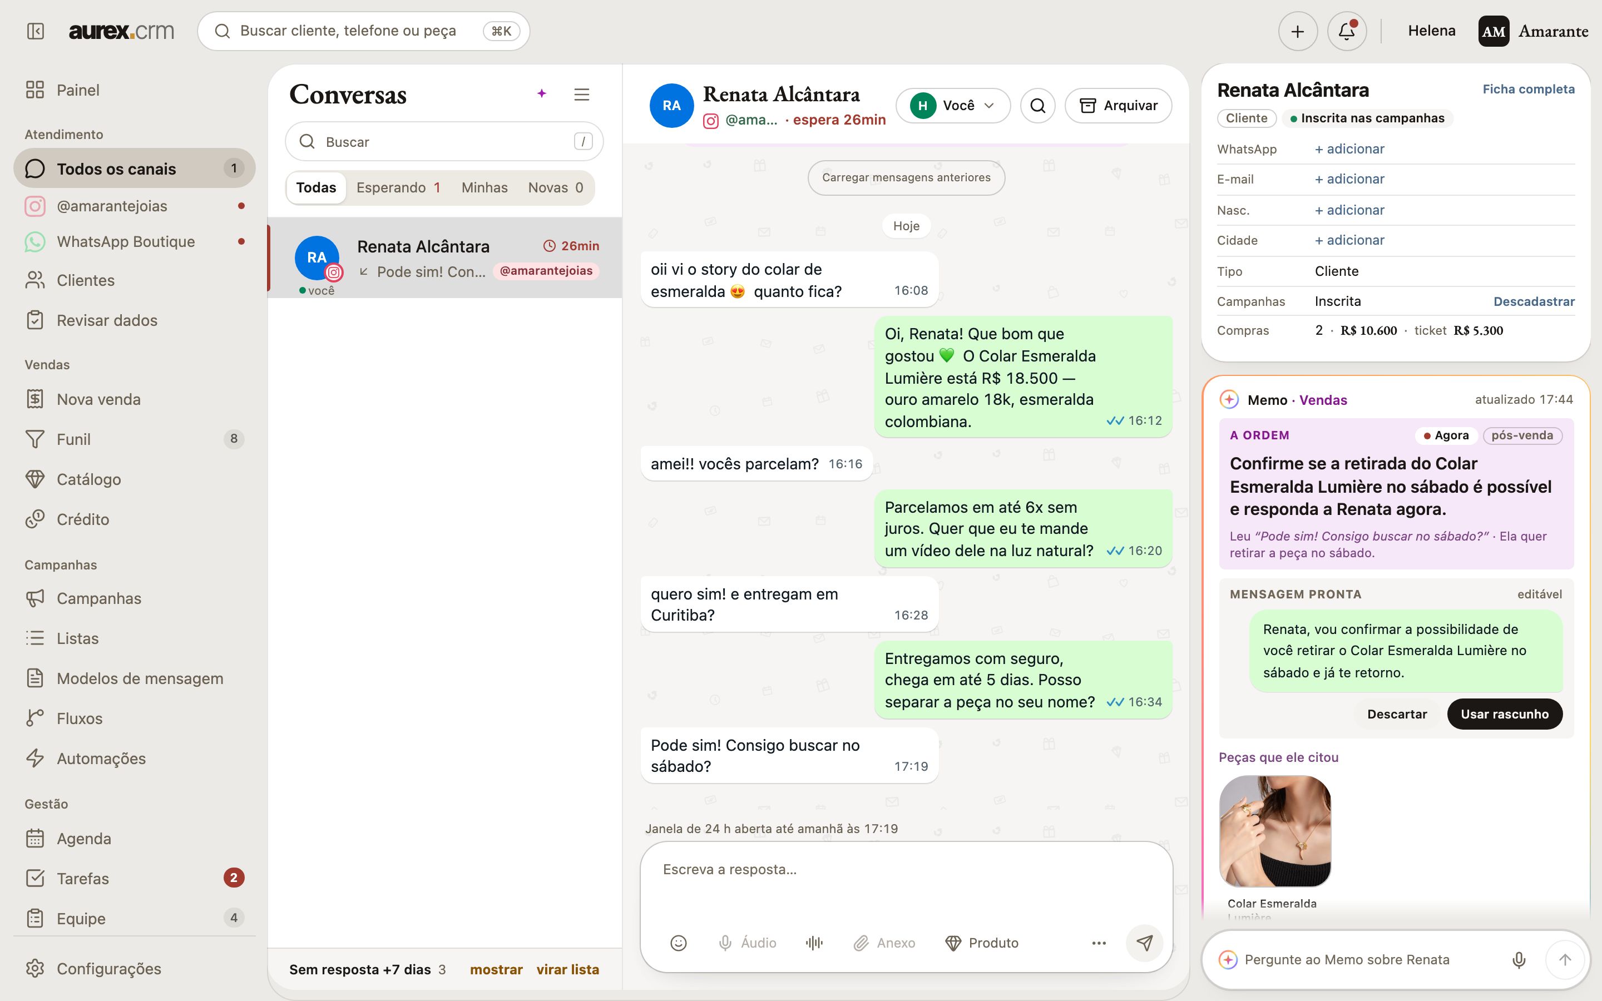Open the Você assignee dropdown
Viewport: 1602px width, 1001px height.
[953, 105]
